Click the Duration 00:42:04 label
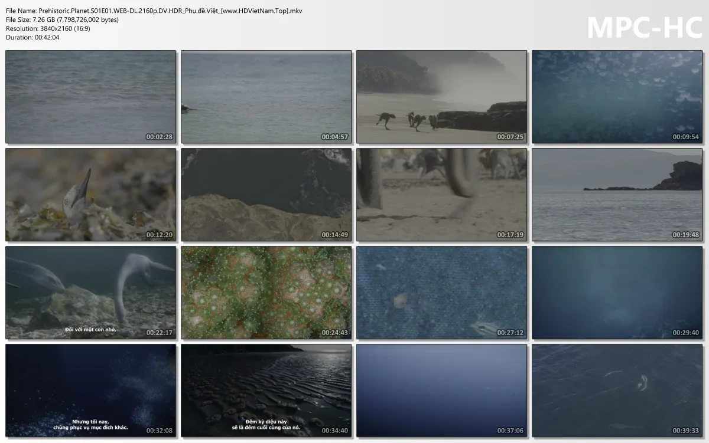 click(35, 37)
